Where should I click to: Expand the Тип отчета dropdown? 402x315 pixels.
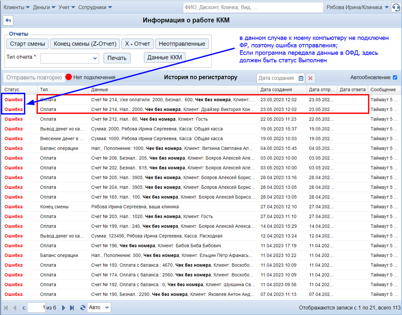coord(70,58)
